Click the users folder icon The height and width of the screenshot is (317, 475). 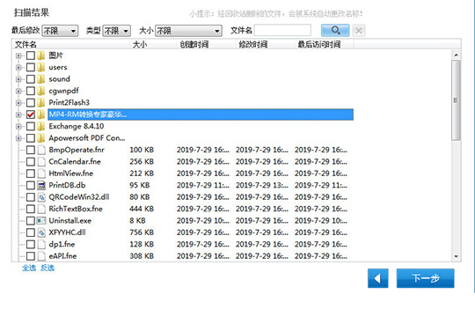tap(40, 67)
